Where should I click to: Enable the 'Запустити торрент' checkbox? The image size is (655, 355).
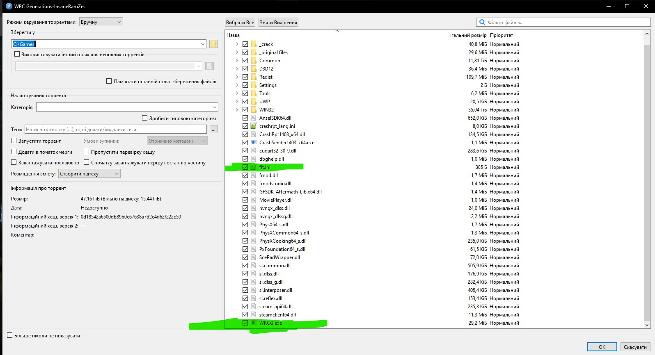14,141
